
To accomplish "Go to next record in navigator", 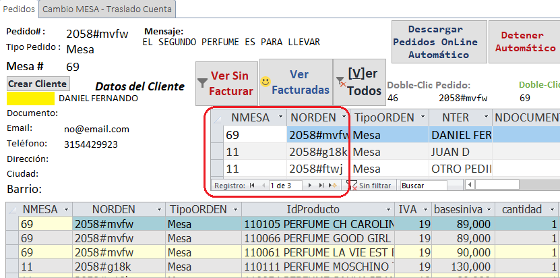I will click(x=311, y=185).
